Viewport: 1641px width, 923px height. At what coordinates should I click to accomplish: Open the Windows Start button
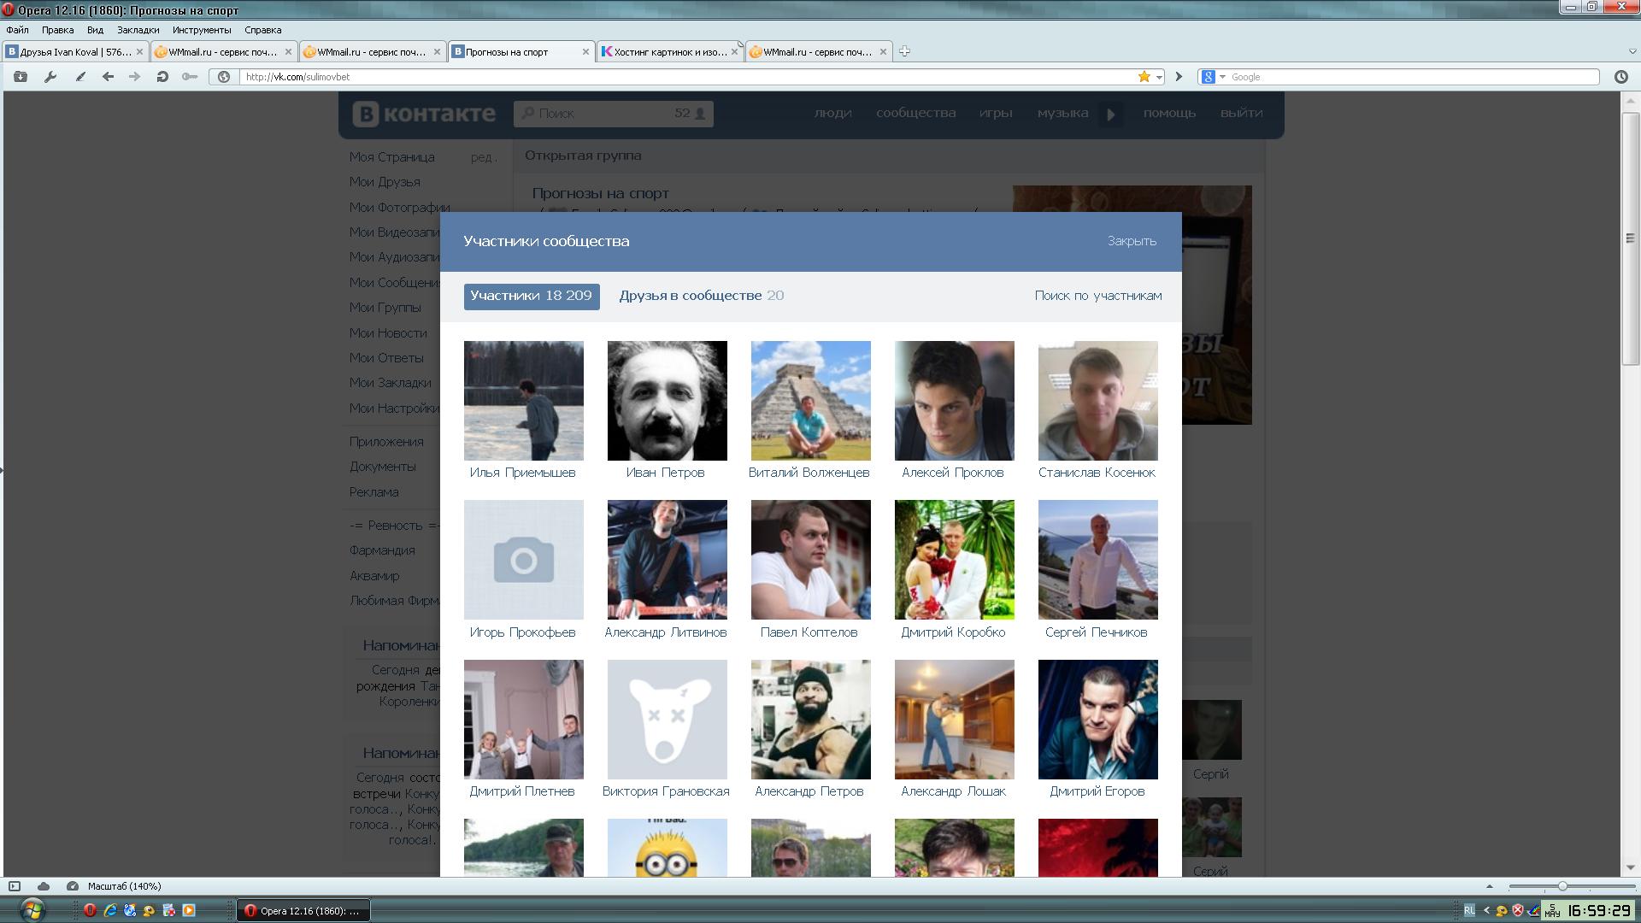pyautogui.click(x=32, y=910)
